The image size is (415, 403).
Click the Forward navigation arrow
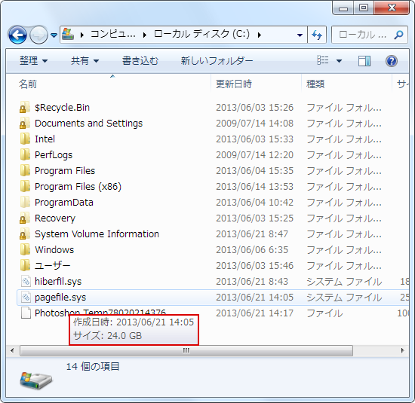tap(39, 35)
